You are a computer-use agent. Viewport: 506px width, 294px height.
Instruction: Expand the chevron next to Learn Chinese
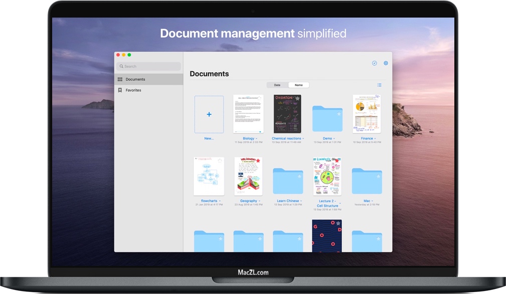[x=301, y=201]
